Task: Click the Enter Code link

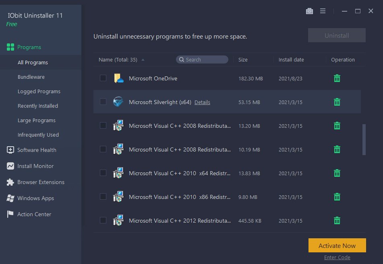Action: pyautogui.click(x=337, y=257)
